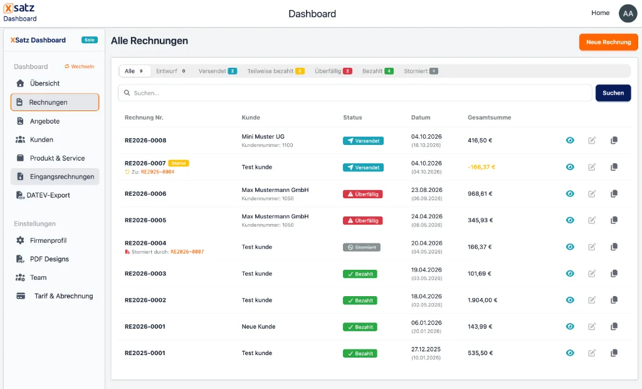
Task: View invoice RE2026-0003 with the eye icon
Action: click(x=570, y=274)
